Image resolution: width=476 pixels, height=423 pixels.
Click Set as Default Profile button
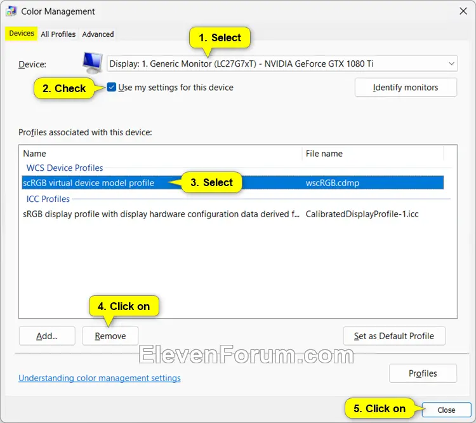394,336
